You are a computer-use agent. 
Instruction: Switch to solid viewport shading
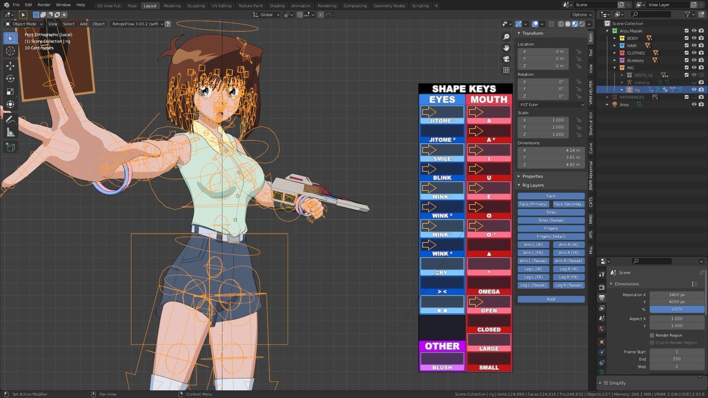click(568, 24)
